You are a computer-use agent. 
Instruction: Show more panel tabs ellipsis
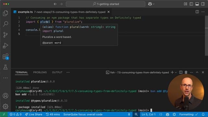68,72
